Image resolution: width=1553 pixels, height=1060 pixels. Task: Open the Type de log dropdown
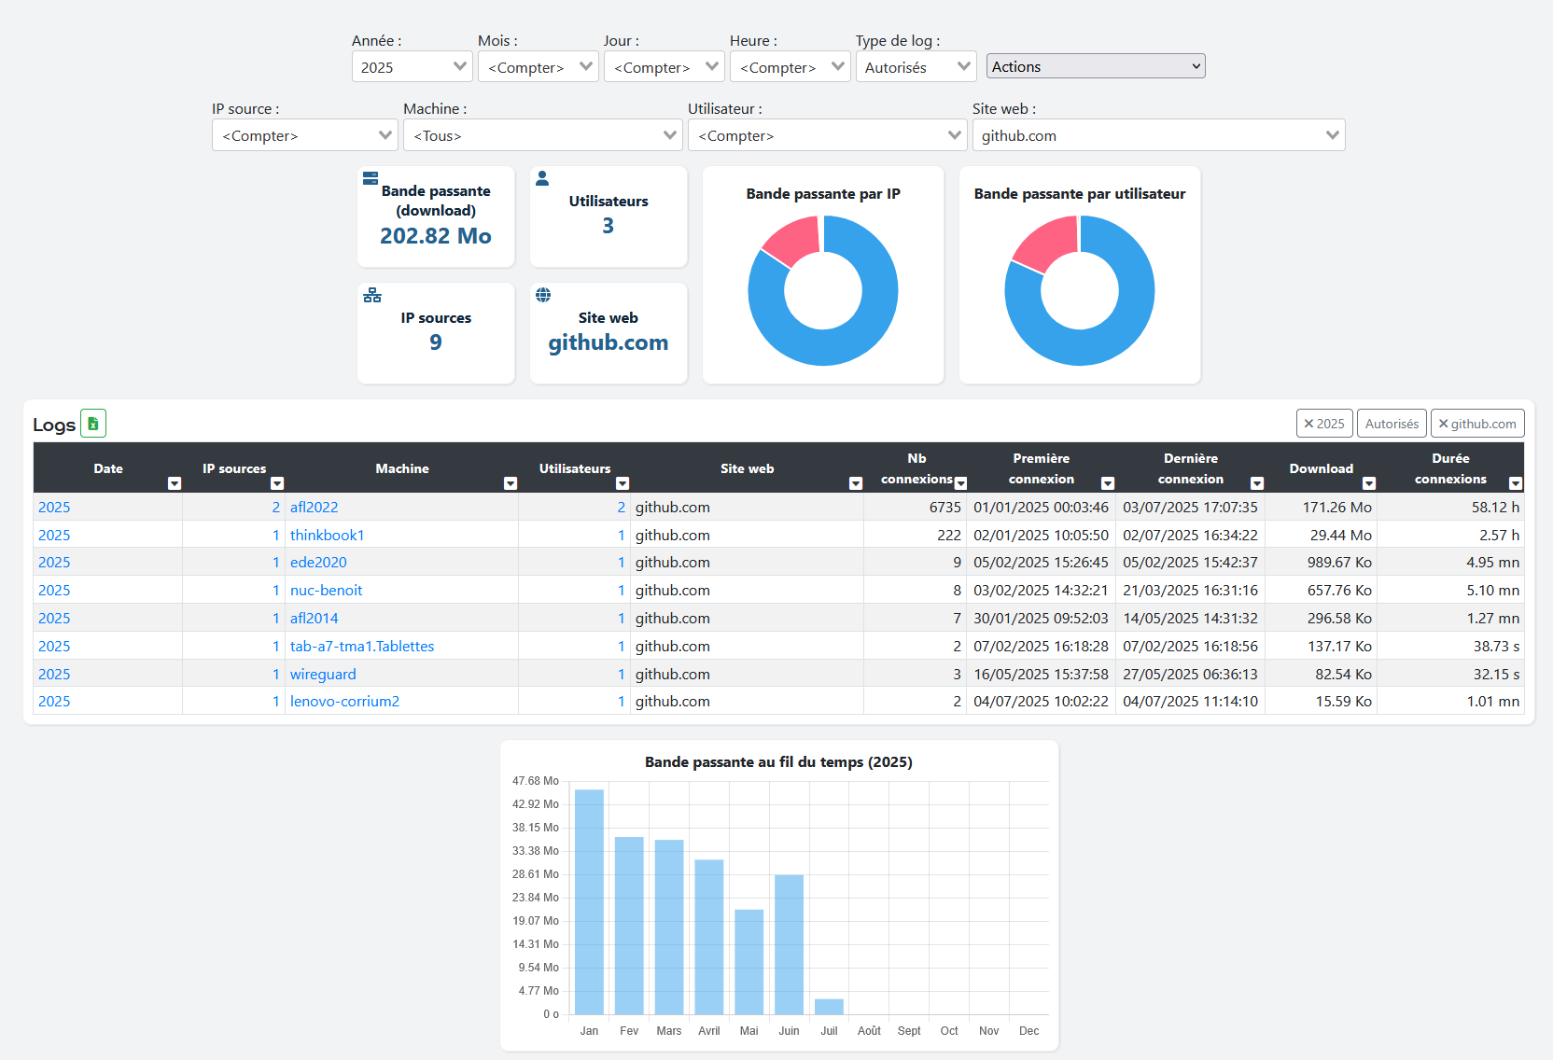click(916, 67)
